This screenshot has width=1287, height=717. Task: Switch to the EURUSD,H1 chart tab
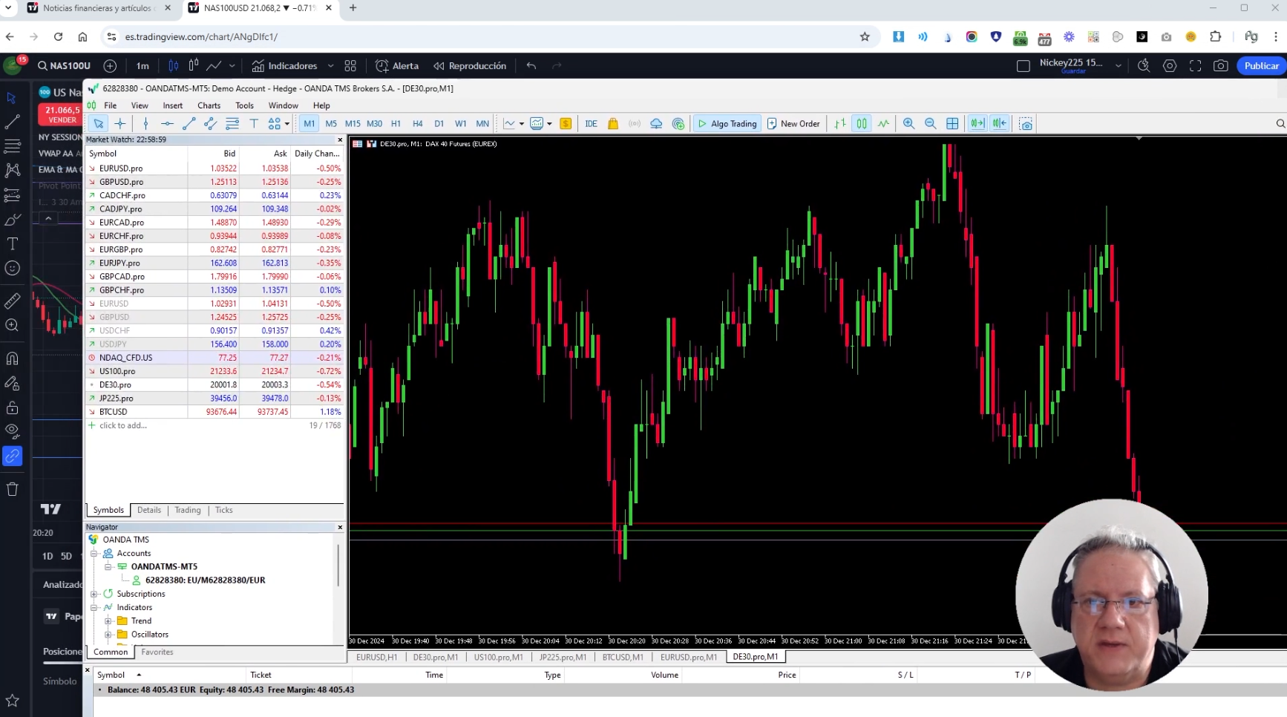(x=376, y=657)
